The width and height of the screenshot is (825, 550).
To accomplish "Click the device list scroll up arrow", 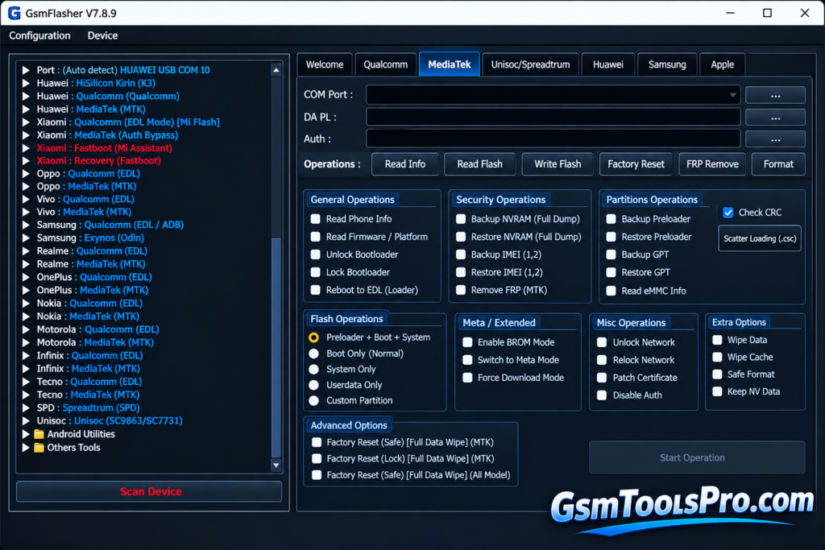I will (276, 70).
